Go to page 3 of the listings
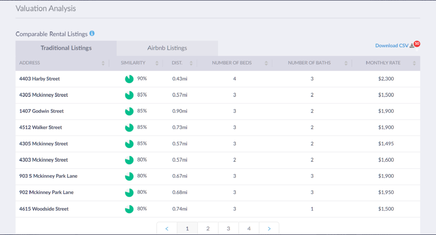436x235 pixels. click(x=228, y=228)
